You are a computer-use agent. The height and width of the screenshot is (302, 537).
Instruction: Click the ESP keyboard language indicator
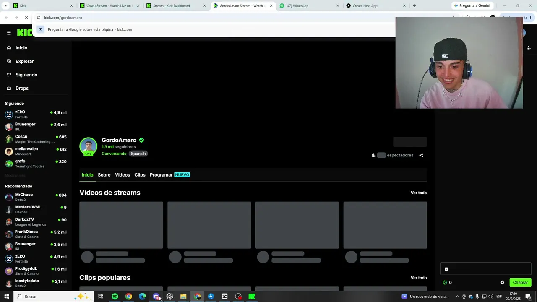tap(499, 297)
